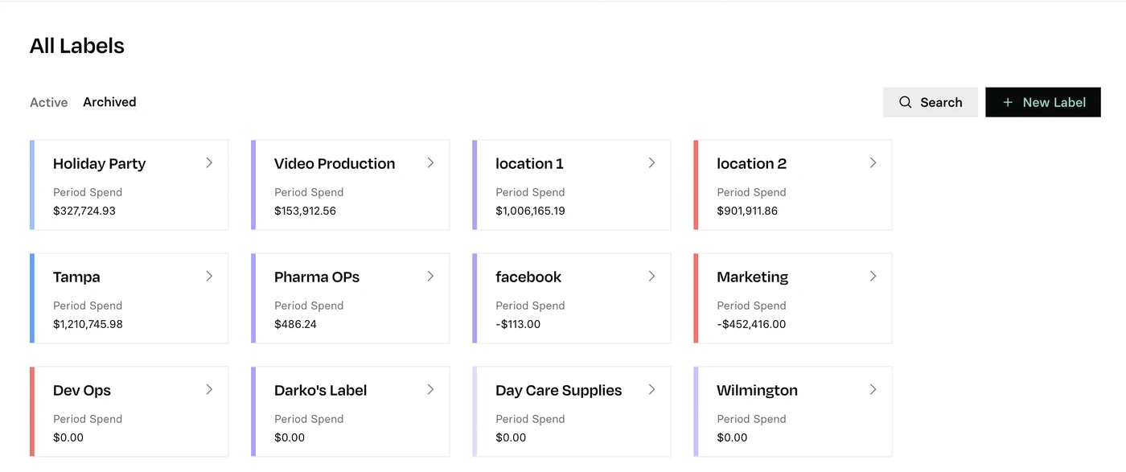The width and height of the screenshot is (1126, 472).
Task: Switch to the Active tab
Action: 49,102
